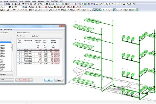Viewport: 156px width, 104px height.
Task: Click the Cancel button
Action: (x=58, y=80)
